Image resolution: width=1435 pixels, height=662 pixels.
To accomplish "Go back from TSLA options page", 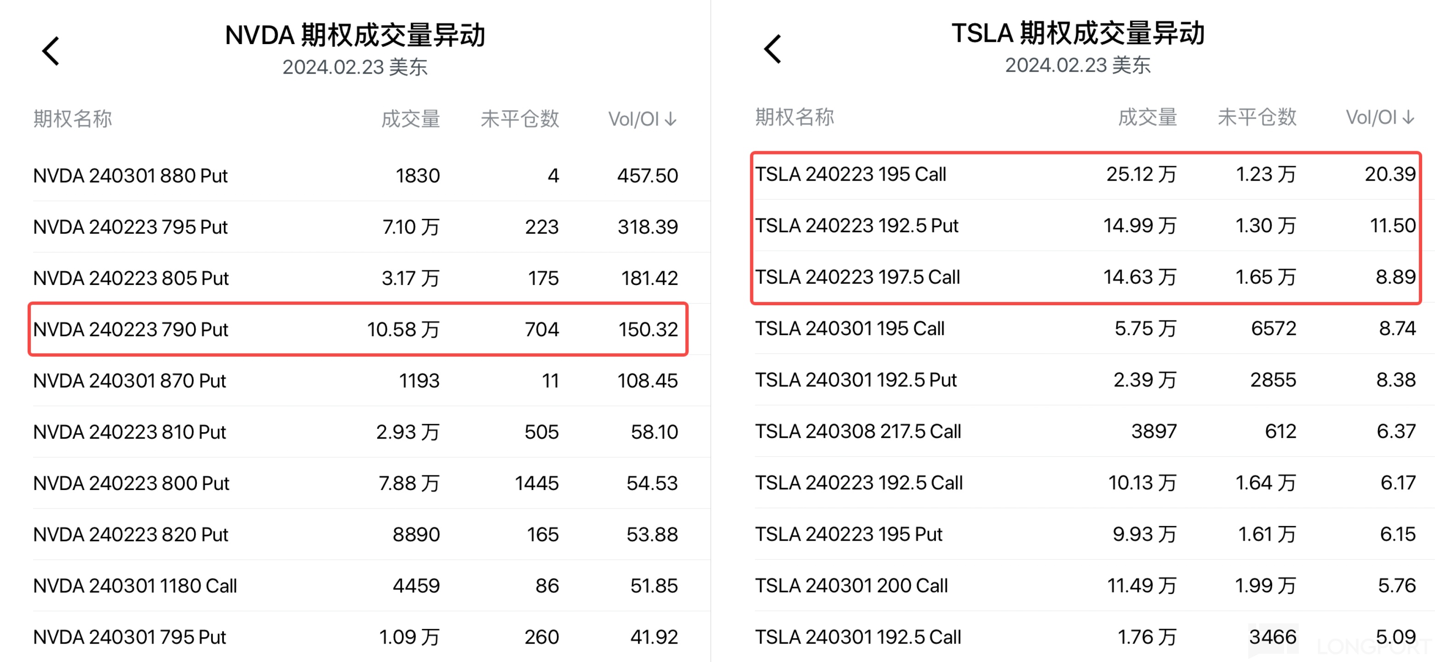I will point(773,50).
